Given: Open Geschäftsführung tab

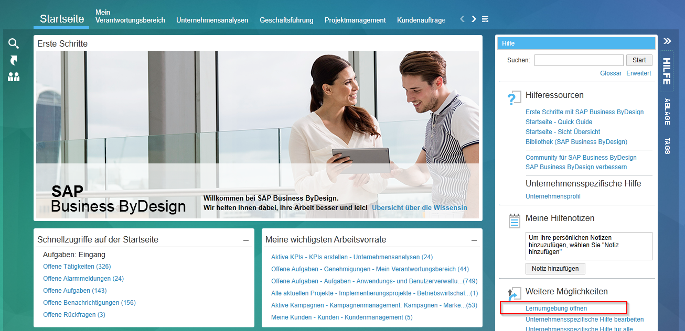Looking at the screenshot, I should click(x=286, y=20).
